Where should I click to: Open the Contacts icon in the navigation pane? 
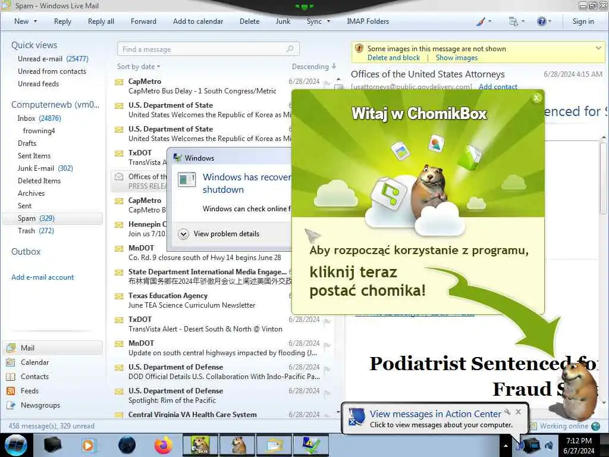click(x=11, y=377)
